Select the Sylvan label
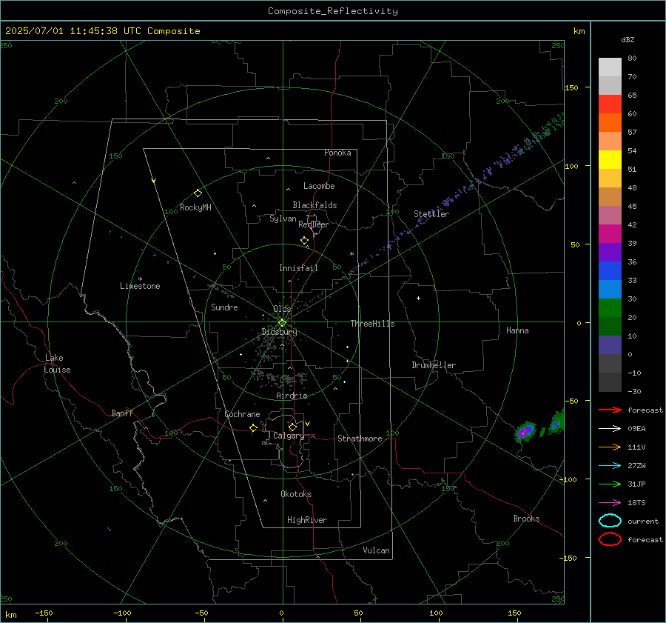Viewport: 666px width, 623px height. tap(283, 219)
